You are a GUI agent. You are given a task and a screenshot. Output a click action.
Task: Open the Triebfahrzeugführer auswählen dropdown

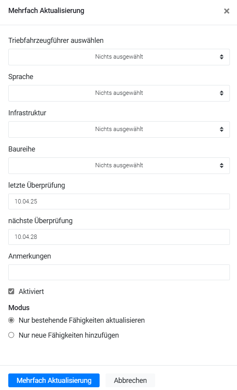pos(119,57)
